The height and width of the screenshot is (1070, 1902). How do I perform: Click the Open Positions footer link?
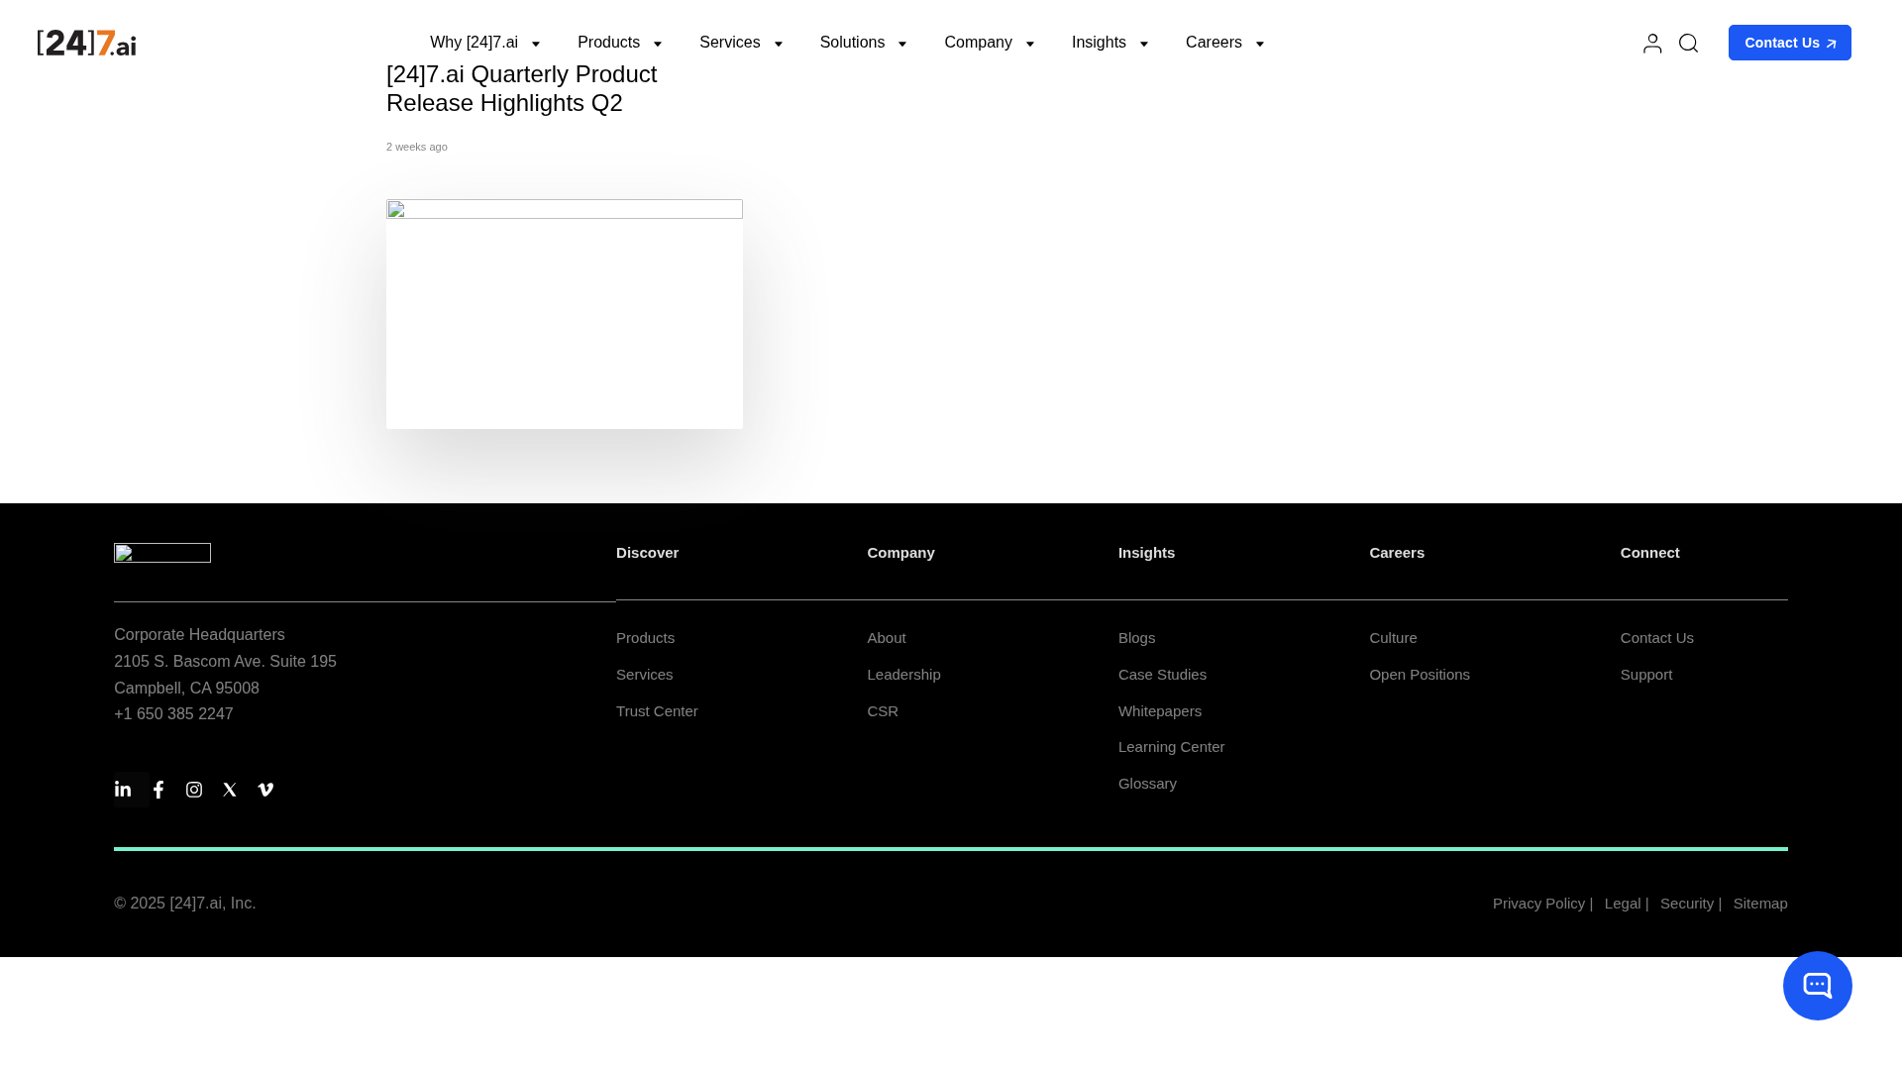pyautogui.click(x=1419, y=675)
